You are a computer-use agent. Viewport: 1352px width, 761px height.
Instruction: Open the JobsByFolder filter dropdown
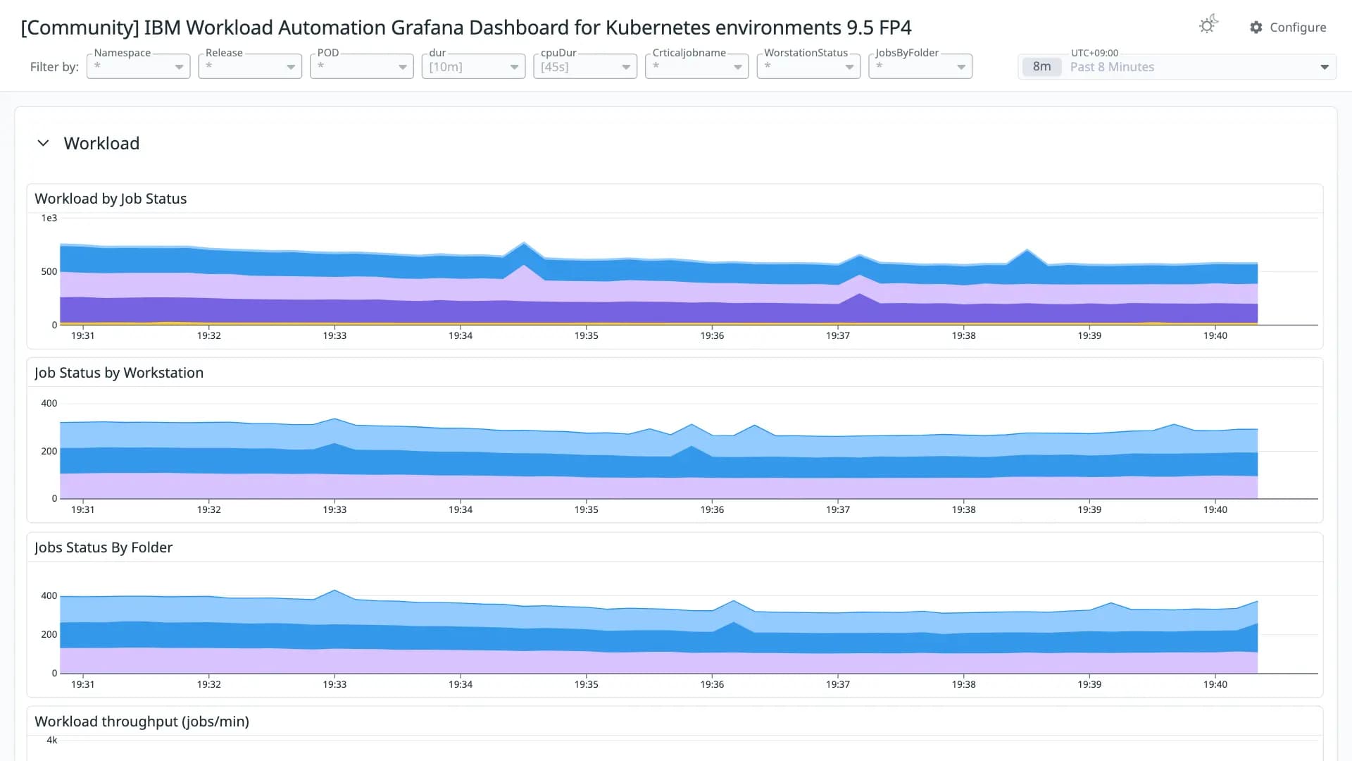[x=920, y=66]
